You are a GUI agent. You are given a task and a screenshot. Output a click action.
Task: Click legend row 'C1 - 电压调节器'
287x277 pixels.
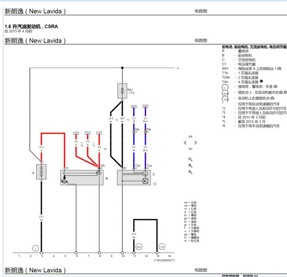click(x=239, y=64)
